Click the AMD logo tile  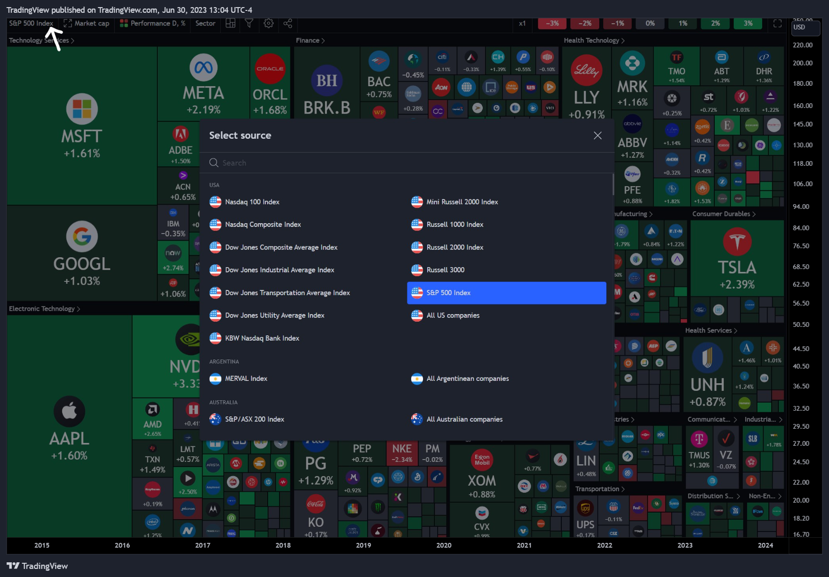pyautogui.click(x=152, y=409)
